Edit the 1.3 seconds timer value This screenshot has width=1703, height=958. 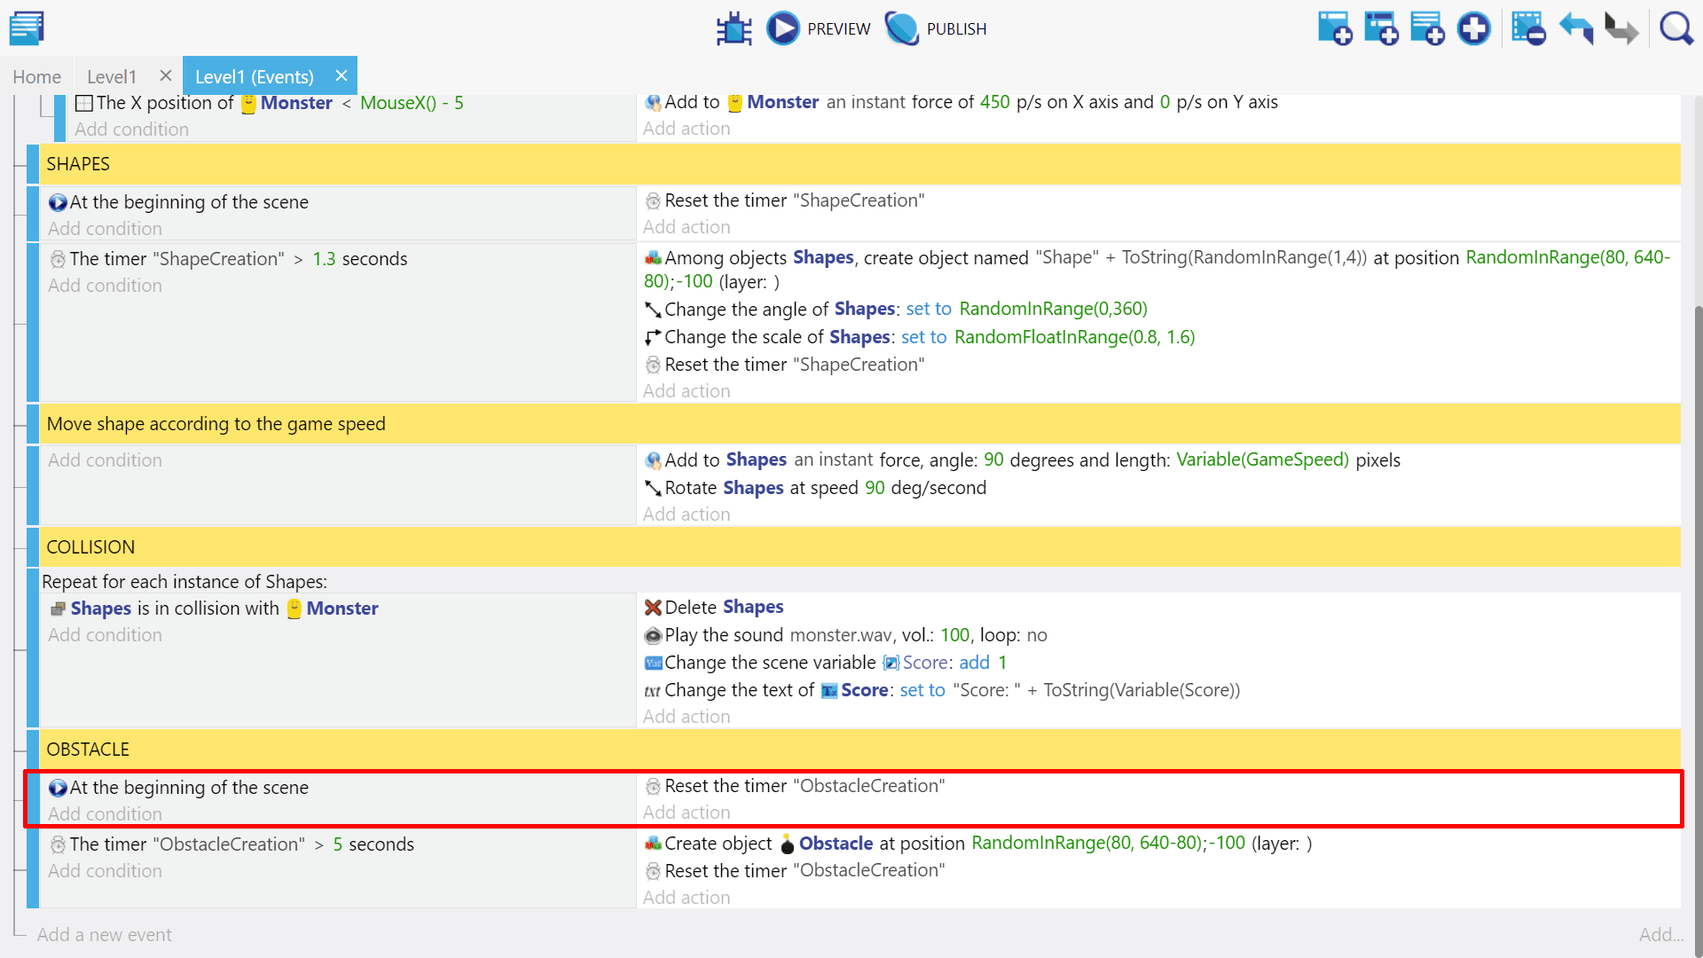click(x=324, y=259)
